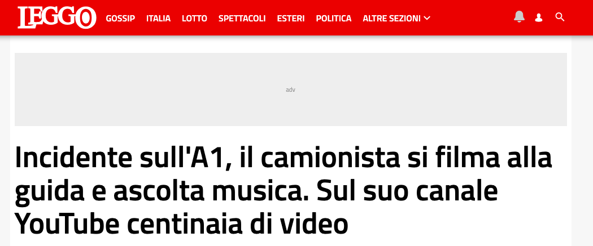Navigate to the SPETTACOLI section
Screen dimensions: 593x246
[242, 19]
